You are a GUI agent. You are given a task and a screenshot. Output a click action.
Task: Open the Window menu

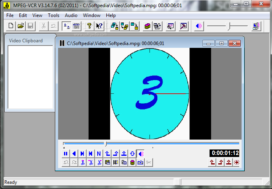pos(92,15)
